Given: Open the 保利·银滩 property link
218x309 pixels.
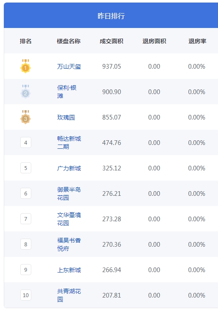Looking at the screenshot, I should point(67,92).
